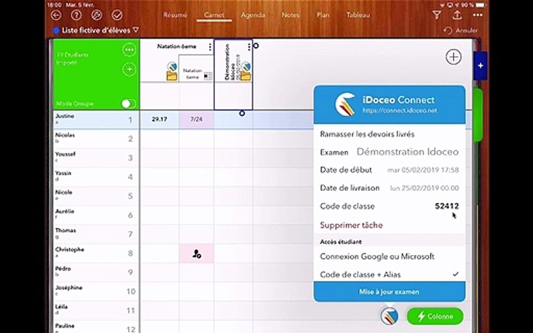Screen dimensions: 533x333
Task: Open Natation 6eme column three-dots menu
Action: point(210,47)
